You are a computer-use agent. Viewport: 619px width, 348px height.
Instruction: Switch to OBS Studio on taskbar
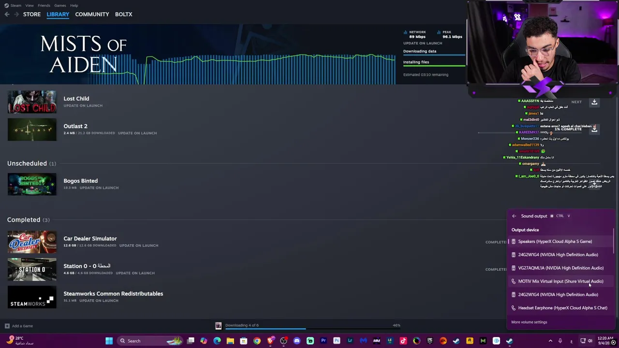[x=283, y=341]
